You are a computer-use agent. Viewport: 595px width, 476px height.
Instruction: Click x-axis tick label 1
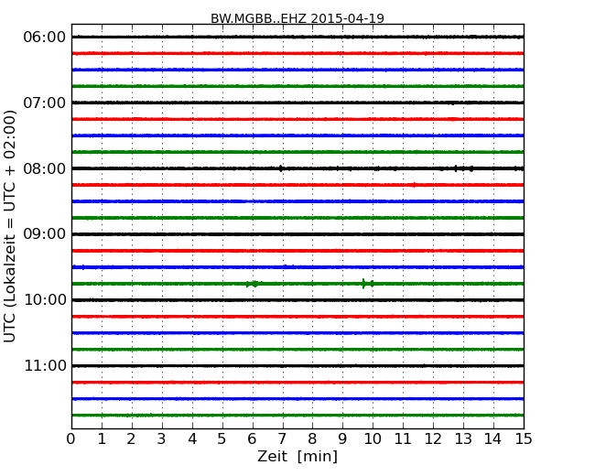(x=102, y=439)
